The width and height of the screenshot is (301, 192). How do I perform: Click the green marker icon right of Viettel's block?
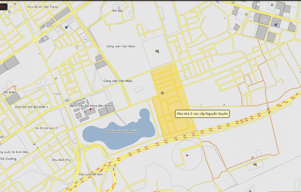272,4
